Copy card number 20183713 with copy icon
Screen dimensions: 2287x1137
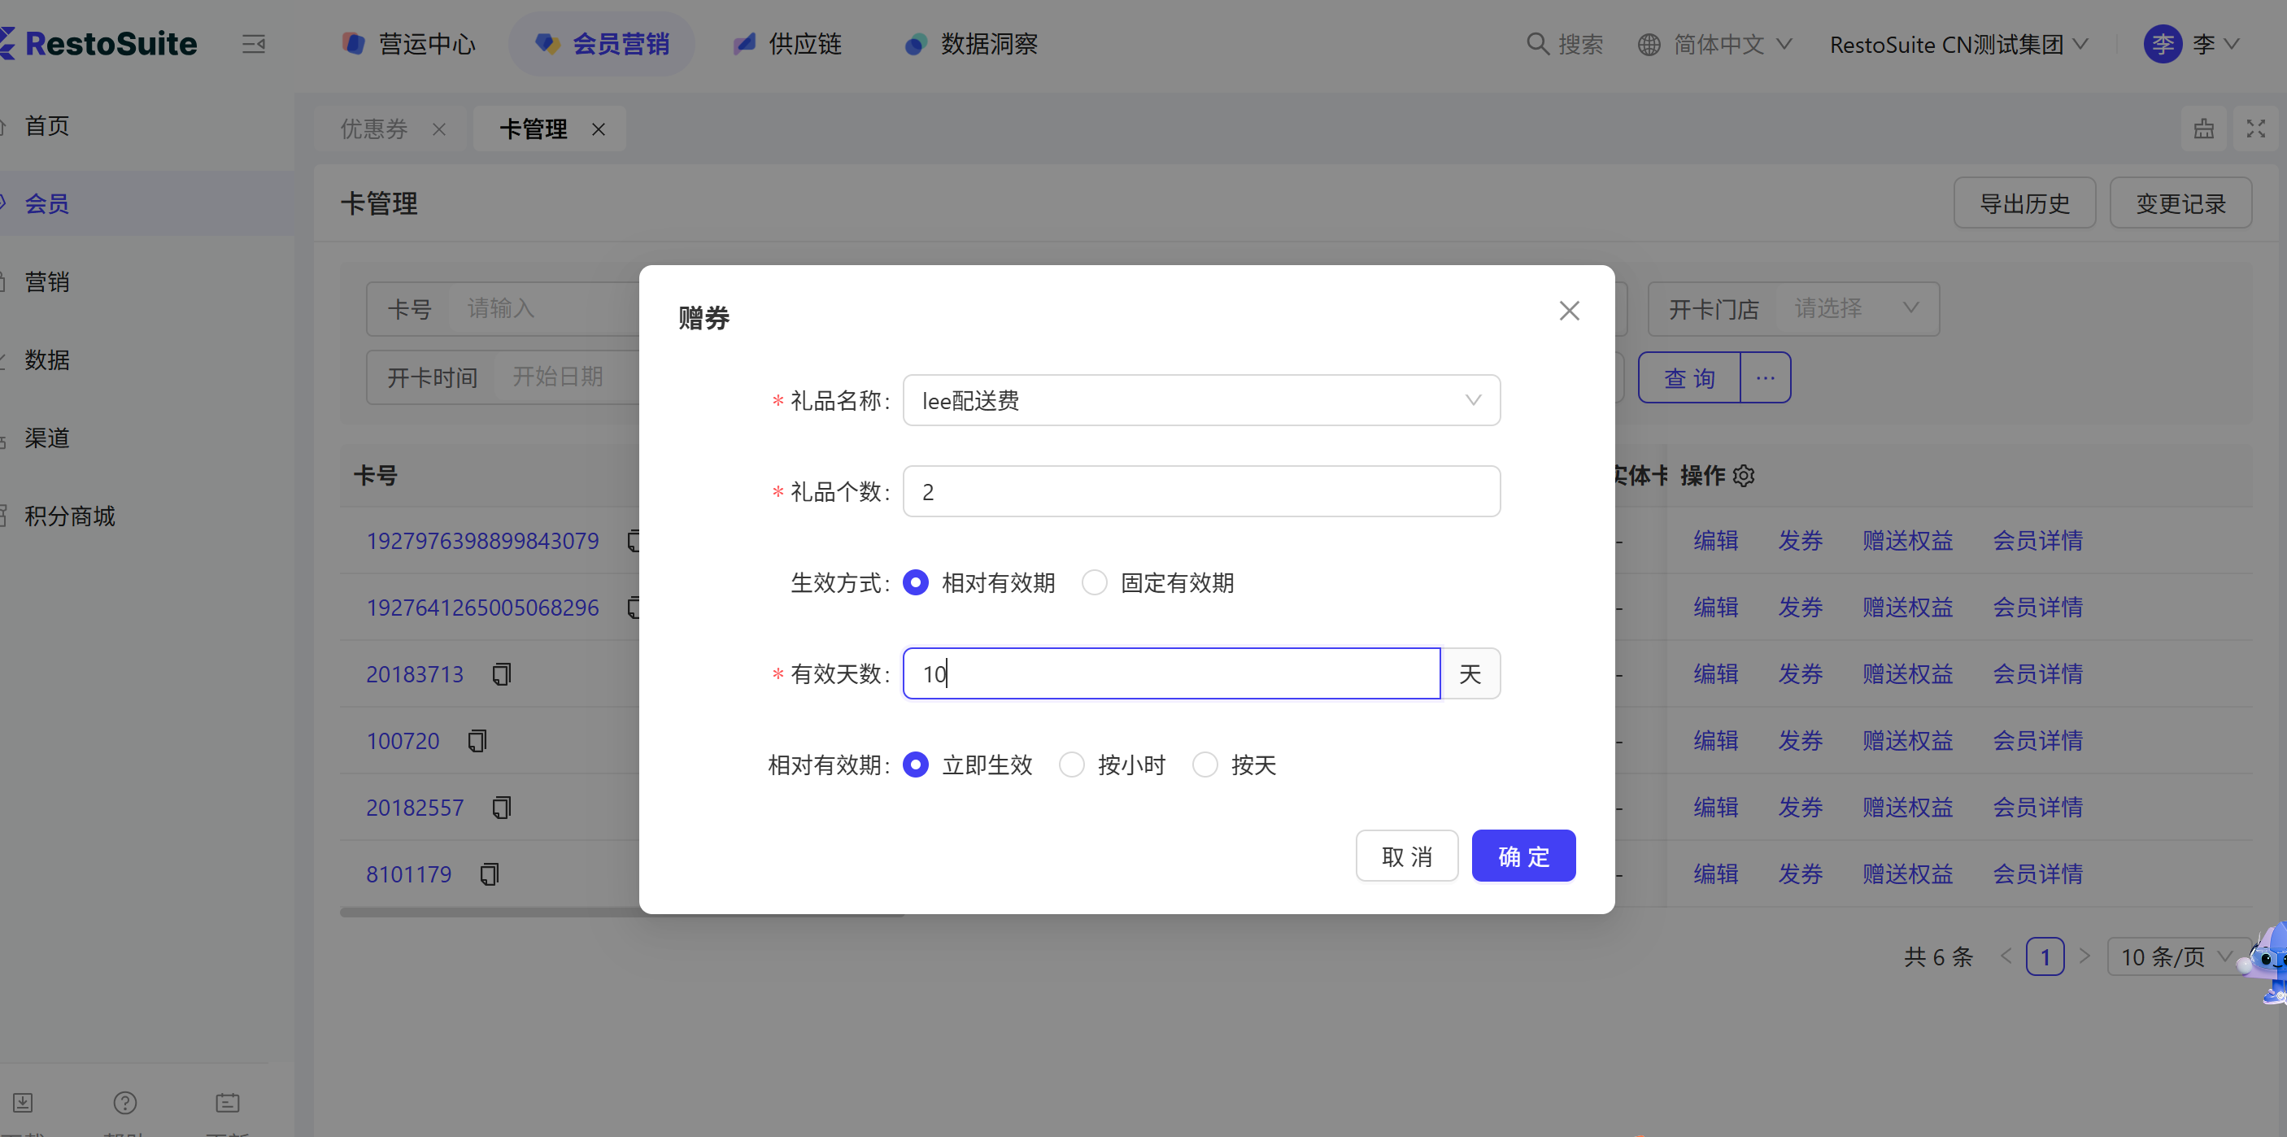502,674
